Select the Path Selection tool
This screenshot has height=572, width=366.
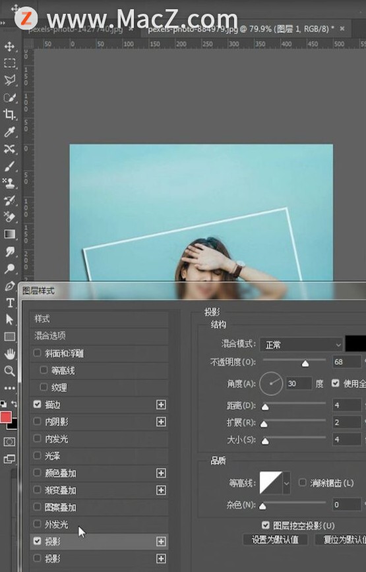9,320
